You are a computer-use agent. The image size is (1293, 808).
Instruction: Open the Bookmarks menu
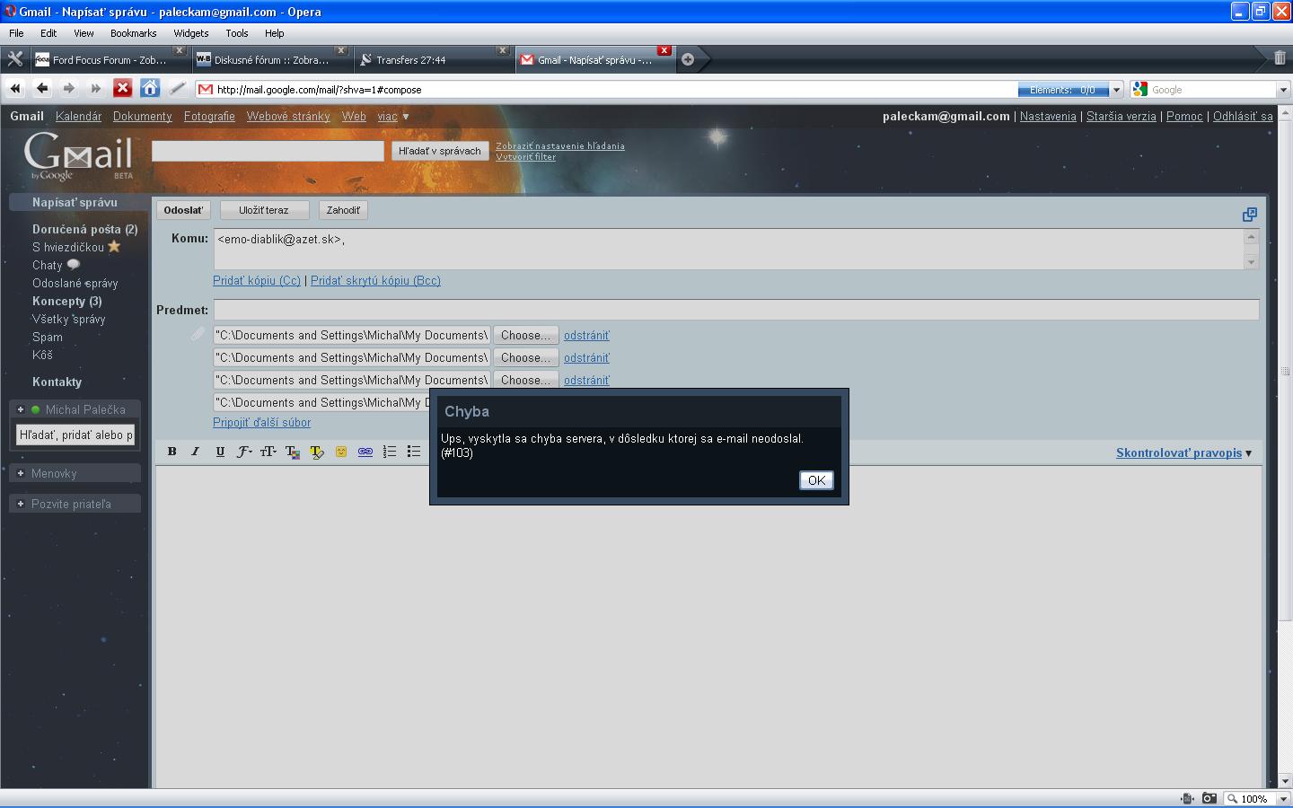tap(133, 33)
